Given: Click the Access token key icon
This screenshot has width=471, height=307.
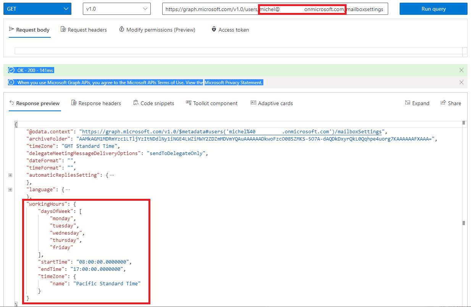Looking at the screenshot, I should pos(214,29).
